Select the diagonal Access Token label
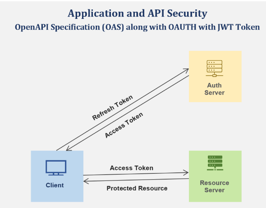The width and height of the screenshot is (266, 208). [124, 125]
